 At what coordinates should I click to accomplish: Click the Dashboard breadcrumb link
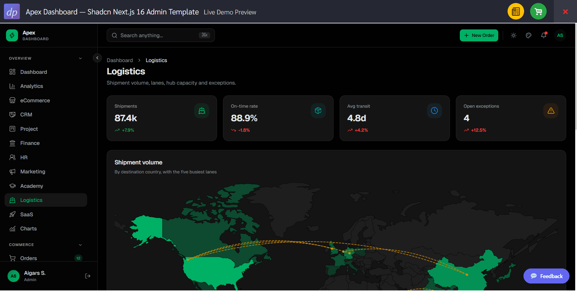point(120,60)
